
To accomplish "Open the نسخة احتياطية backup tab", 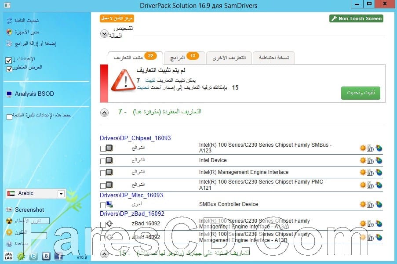I will (x=274, y=58).
